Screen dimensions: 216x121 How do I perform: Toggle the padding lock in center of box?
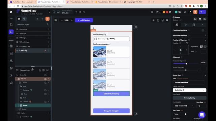(x=181, y=50)
